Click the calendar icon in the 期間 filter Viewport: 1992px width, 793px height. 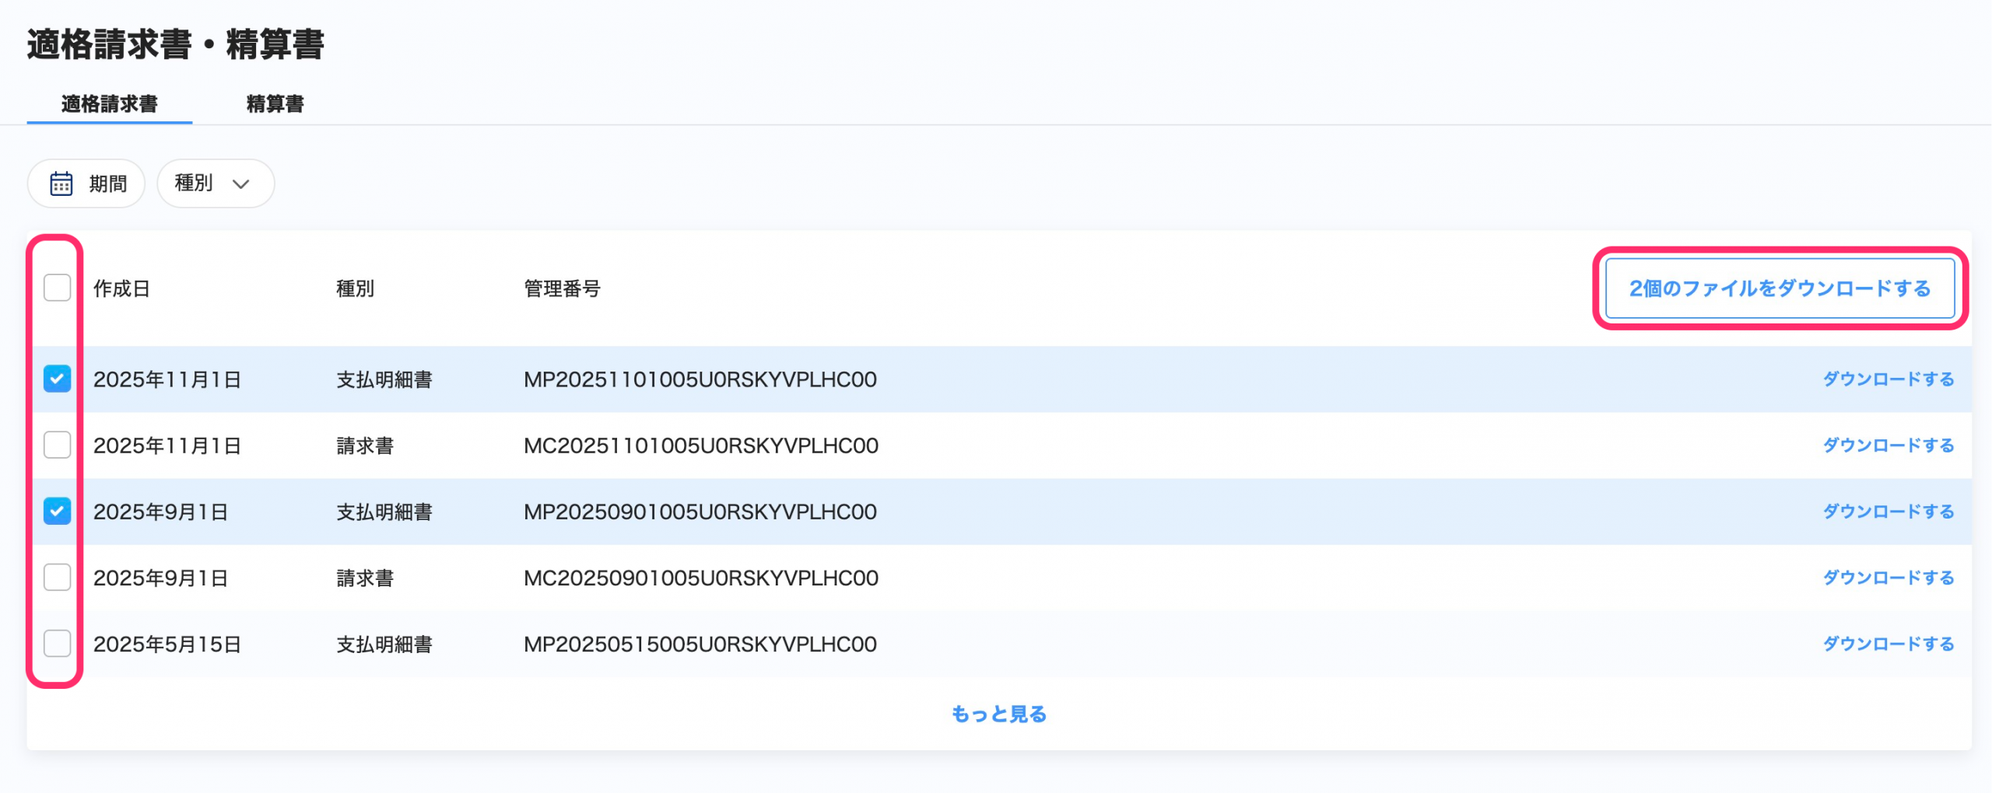click(61, 184)
